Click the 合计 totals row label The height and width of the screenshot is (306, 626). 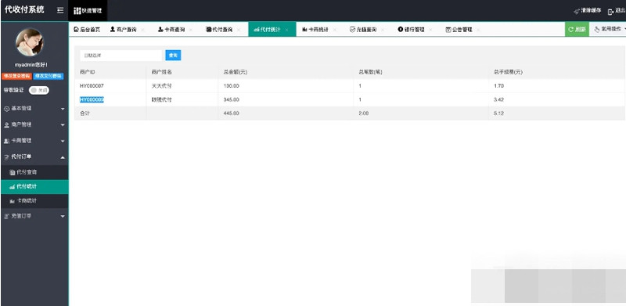click(85, 113)
